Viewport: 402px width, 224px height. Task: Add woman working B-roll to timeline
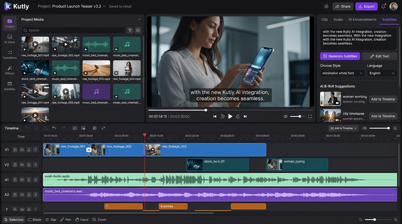tap(383, 99)
